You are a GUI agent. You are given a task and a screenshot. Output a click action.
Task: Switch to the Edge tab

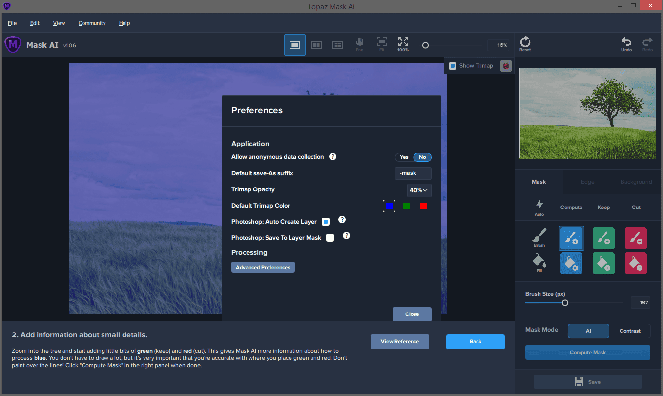click(587, 182)
